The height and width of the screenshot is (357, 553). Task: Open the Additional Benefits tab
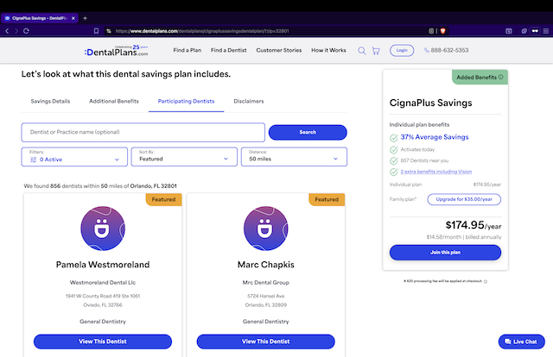pyautogui.click(x=114, y=102)
